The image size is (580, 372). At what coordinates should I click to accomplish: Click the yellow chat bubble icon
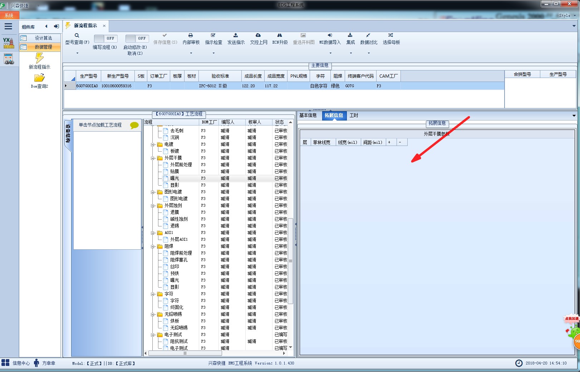pyautogui.click(x=134, y=125)
